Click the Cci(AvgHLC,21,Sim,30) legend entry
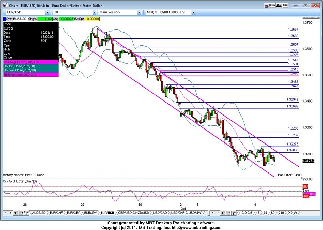 (x=31, y=62)
